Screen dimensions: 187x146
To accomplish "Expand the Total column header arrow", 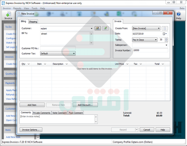I will [x=163, y=64].
